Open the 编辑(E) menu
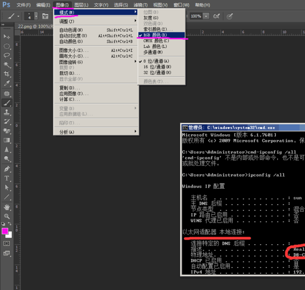Image resolution: width=305 pixels, height=290 pixels. (43, 5)
